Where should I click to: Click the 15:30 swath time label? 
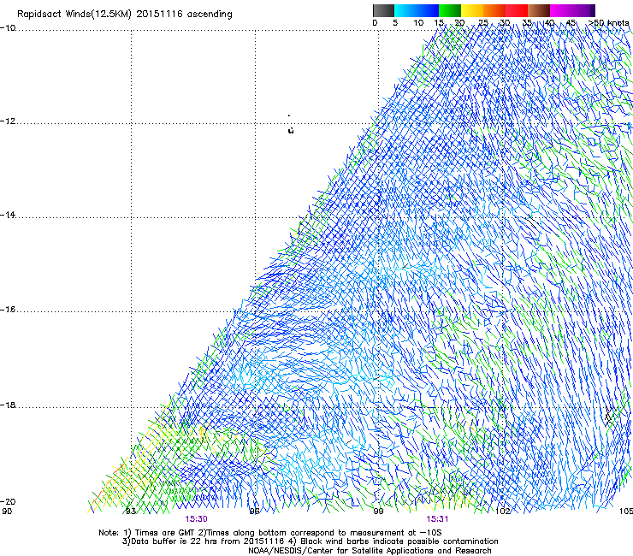click(x=196, y=519)
